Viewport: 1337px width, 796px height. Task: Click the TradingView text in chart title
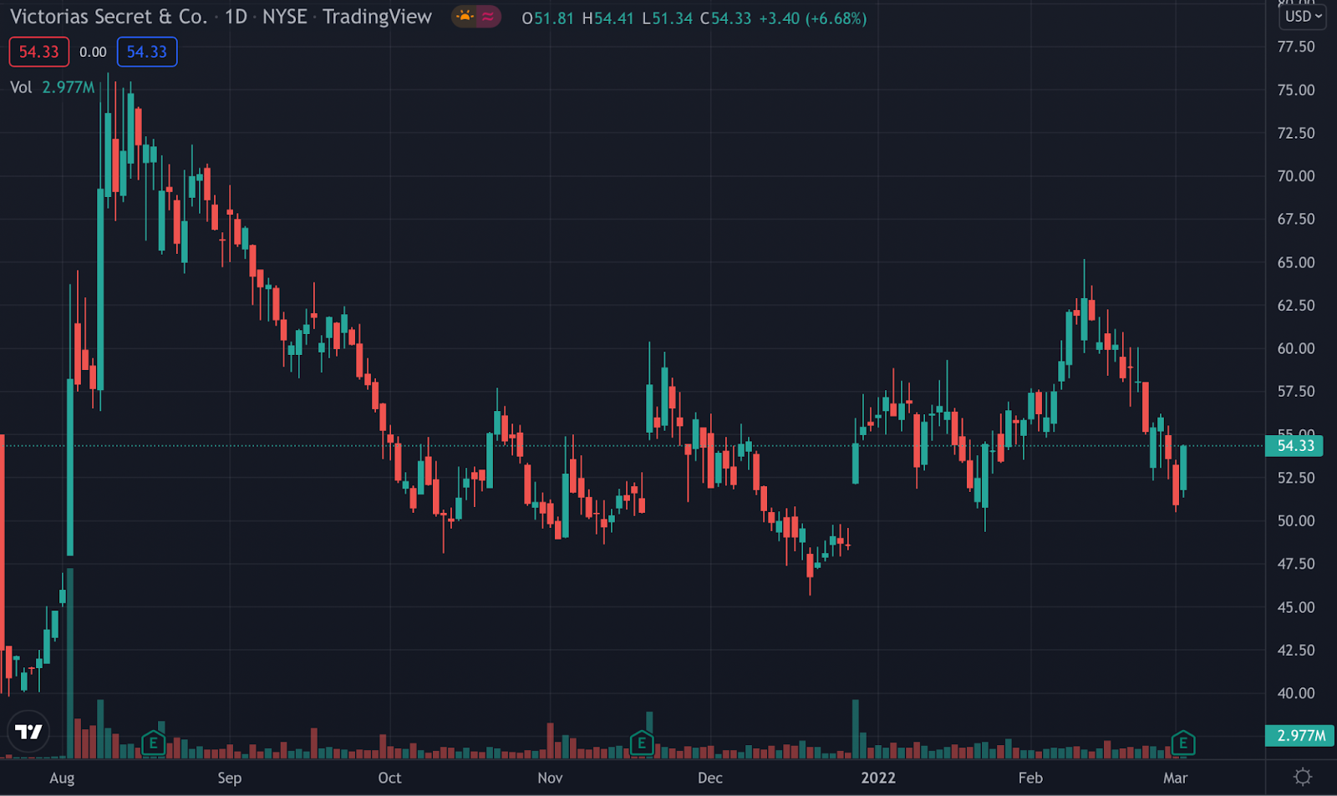pyautogui.click(x=378, y=17)
